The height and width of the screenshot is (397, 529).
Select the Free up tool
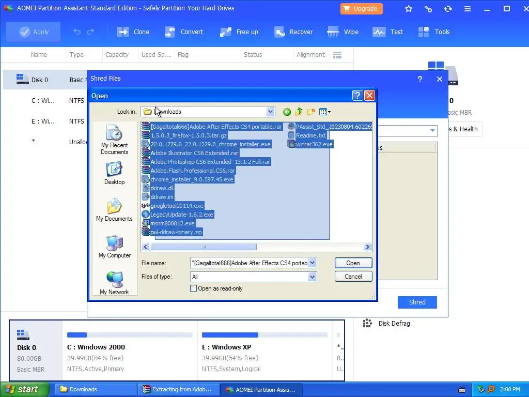[x=239, y=32]
